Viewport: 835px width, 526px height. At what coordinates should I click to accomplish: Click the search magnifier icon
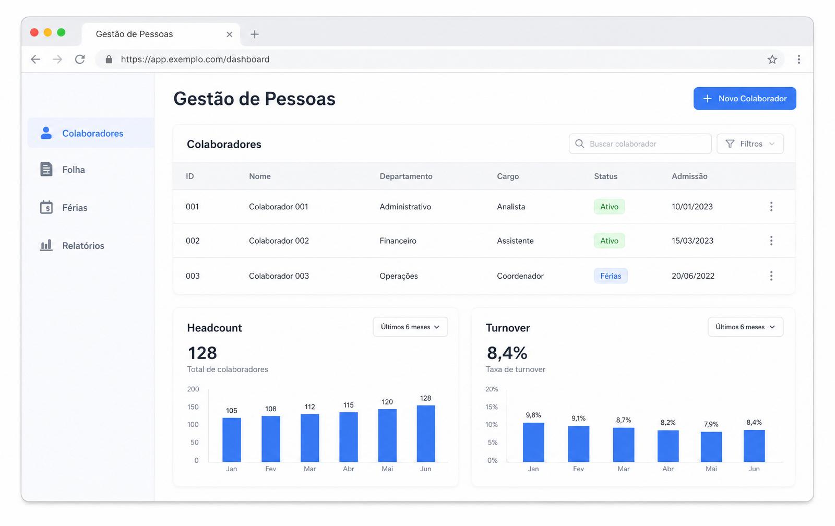[579, 144]
